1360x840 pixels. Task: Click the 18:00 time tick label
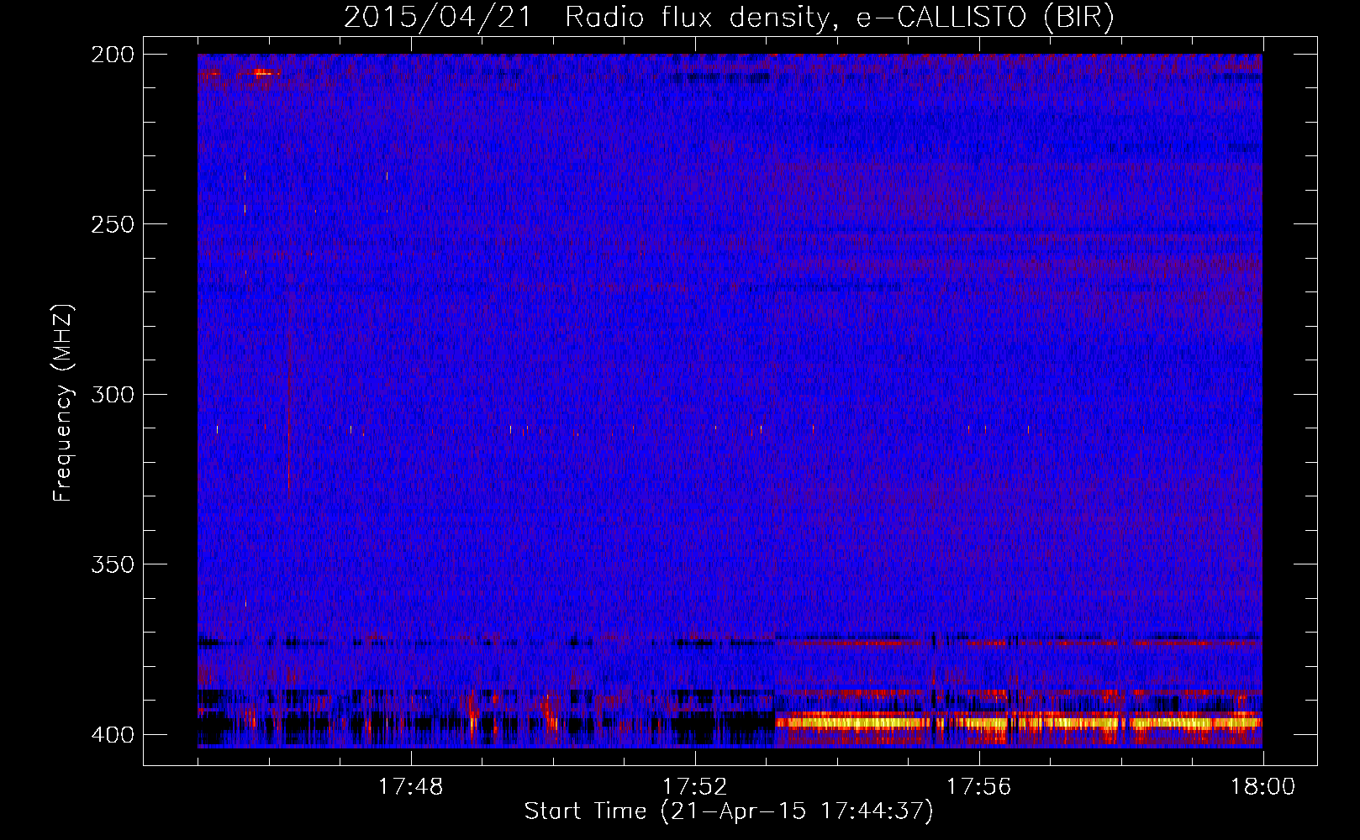click(x=1262, y=786)
